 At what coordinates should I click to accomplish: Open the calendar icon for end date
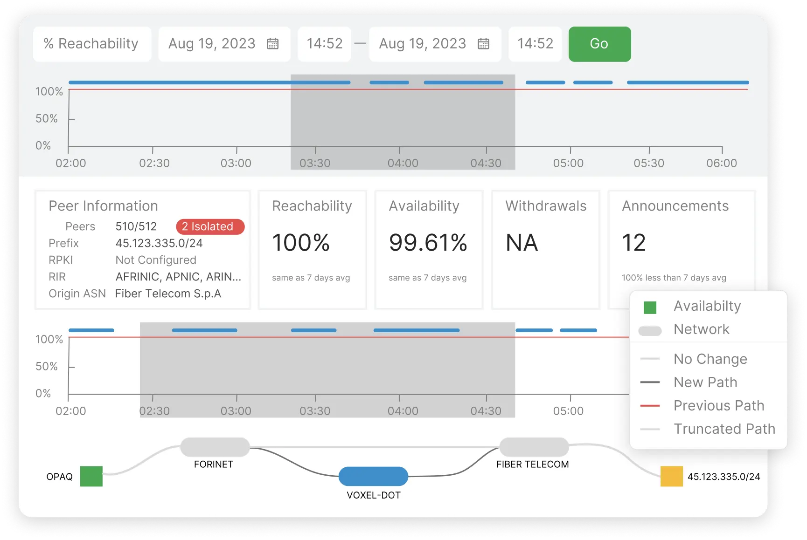(x=484, y=44)
